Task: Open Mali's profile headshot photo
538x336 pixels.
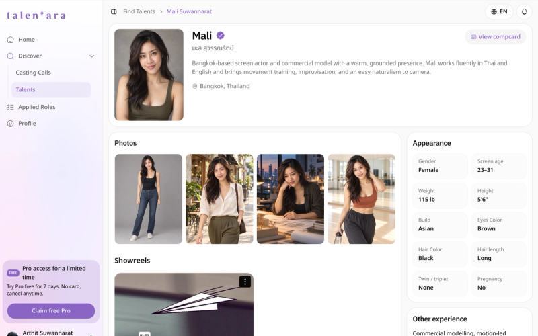Action: pyautogui.click(x=149, y=75)
